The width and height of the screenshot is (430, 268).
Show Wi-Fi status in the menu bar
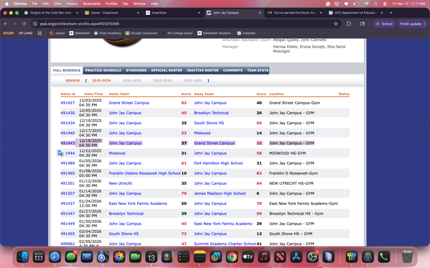click(367, 4)
